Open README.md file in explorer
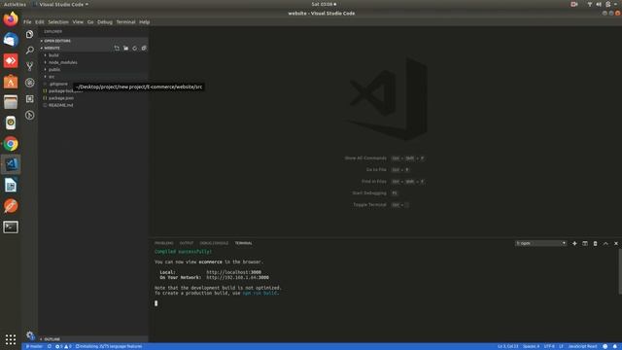This screenshot has width=622, height=350. [x=60, y=105]
